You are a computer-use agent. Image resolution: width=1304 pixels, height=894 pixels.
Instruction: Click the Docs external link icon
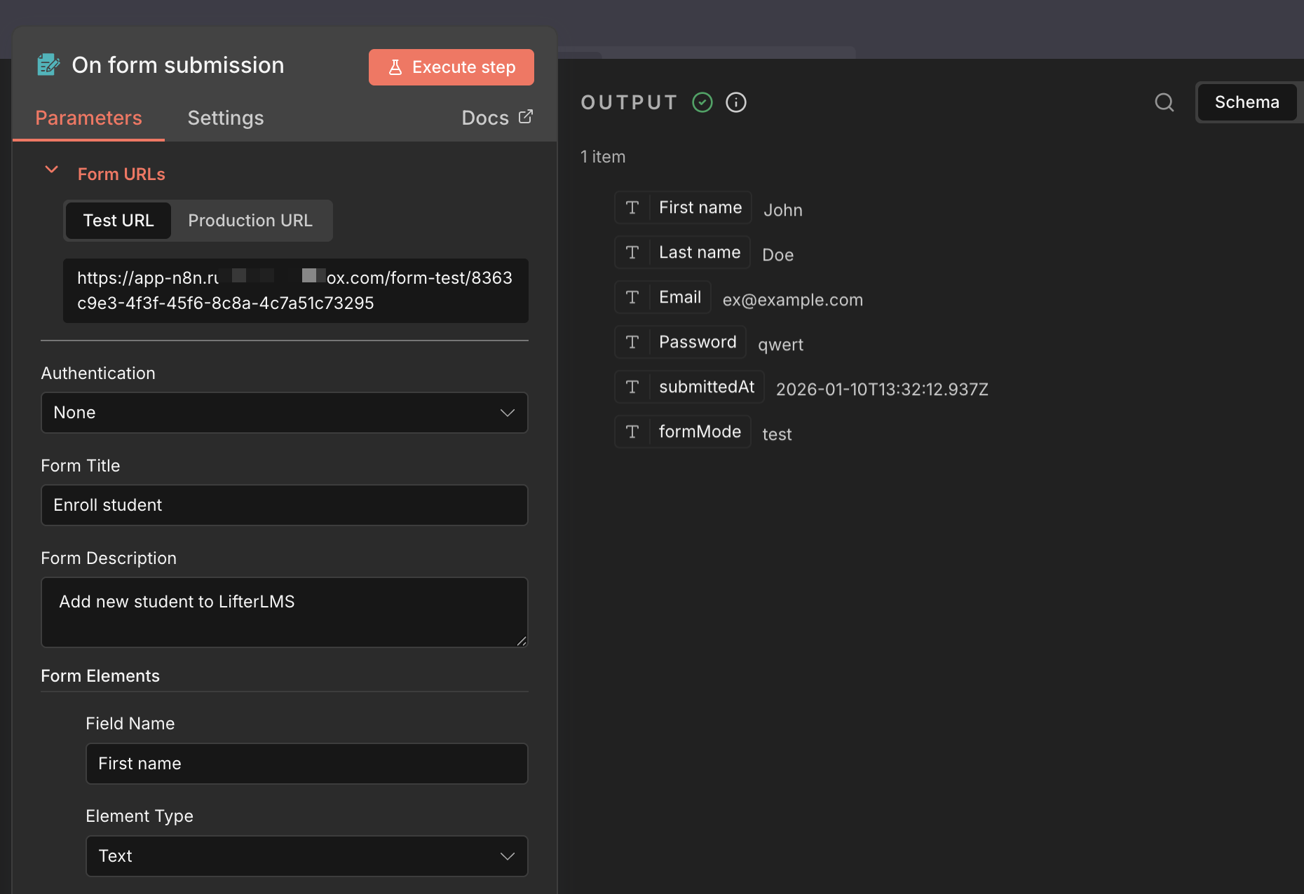pyautogui.click(x=525, y=116)
